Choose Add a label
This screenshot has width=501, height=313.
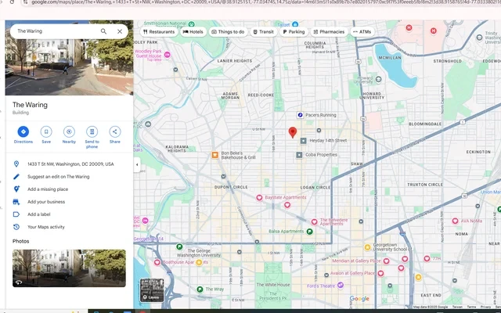(39, 214)
